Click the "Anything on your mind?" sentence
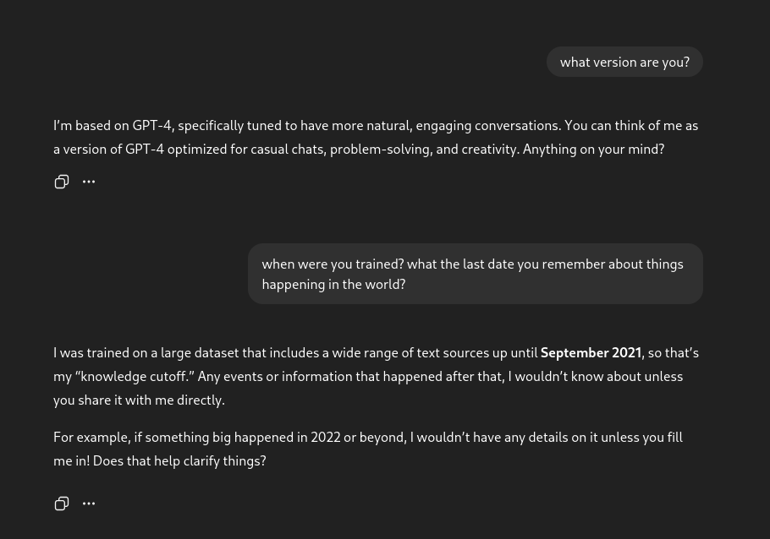Viewport: 770px width, 539px height. (x=593, y=149)
